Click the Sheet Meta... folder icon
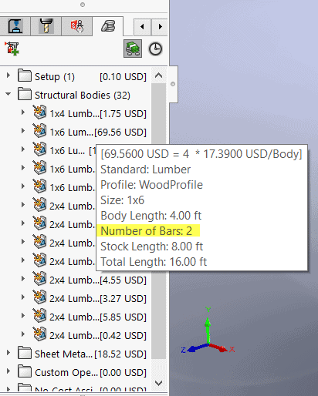 (x=25, y=353)
